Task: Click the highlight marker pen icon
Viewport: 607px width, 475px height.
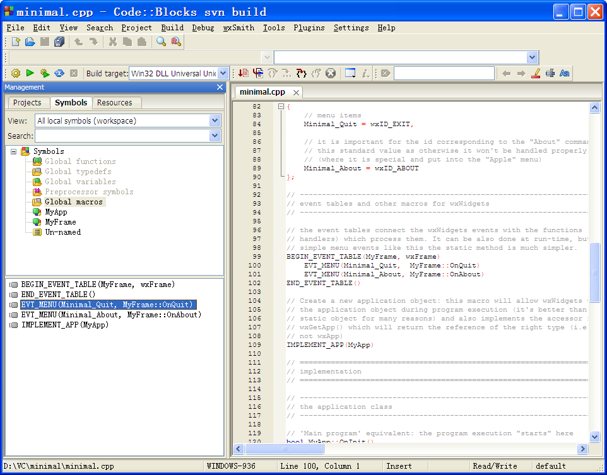Action: pos(536,73)
